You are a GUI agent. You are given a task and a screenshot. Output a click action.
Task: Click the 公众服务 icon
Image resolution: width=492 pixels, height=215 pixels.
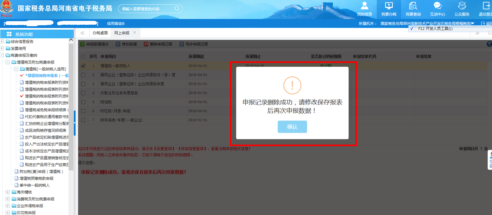(462, 6)
